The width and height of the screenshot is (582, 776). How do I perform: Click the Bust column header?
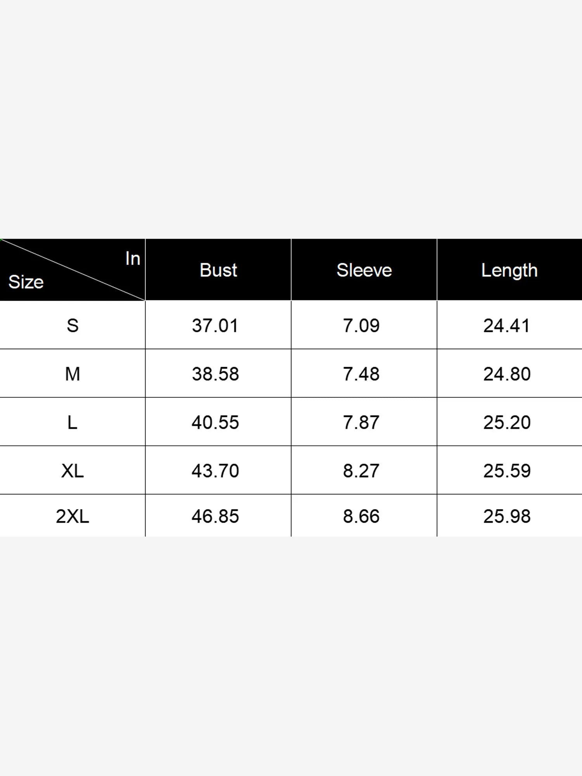[x=218, y=270]
